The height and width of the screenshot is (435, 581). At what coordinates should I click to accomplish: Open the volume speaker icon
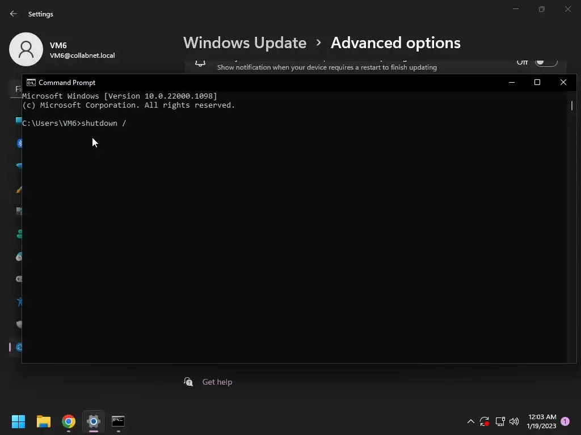(x=514, y=421)
